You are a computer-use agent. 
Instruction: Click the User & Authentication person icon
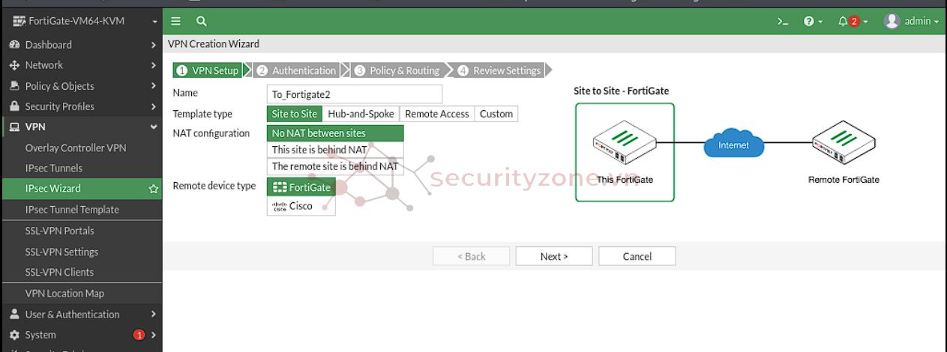coord(14,315)
